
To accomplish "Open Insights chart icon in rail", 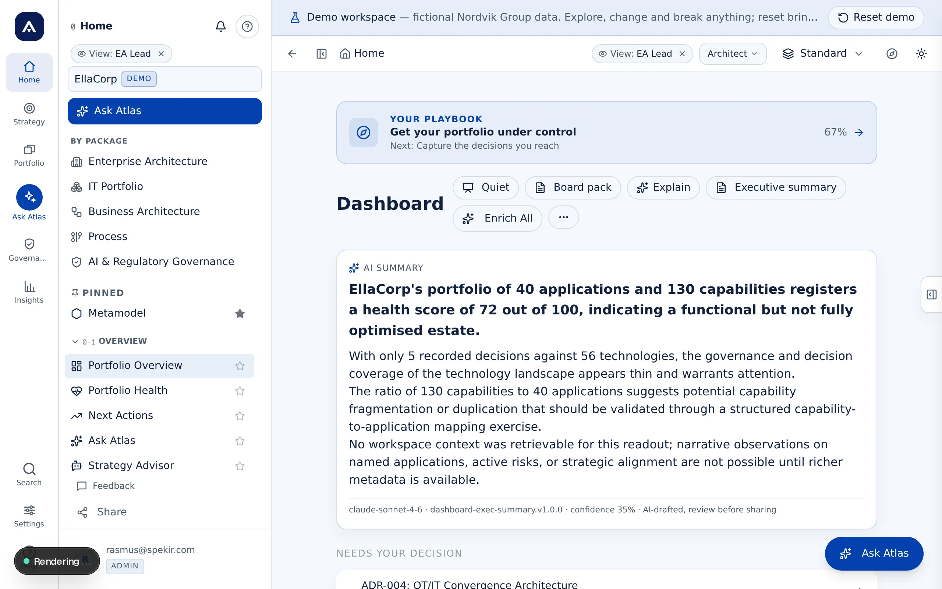I will [29, 292].
